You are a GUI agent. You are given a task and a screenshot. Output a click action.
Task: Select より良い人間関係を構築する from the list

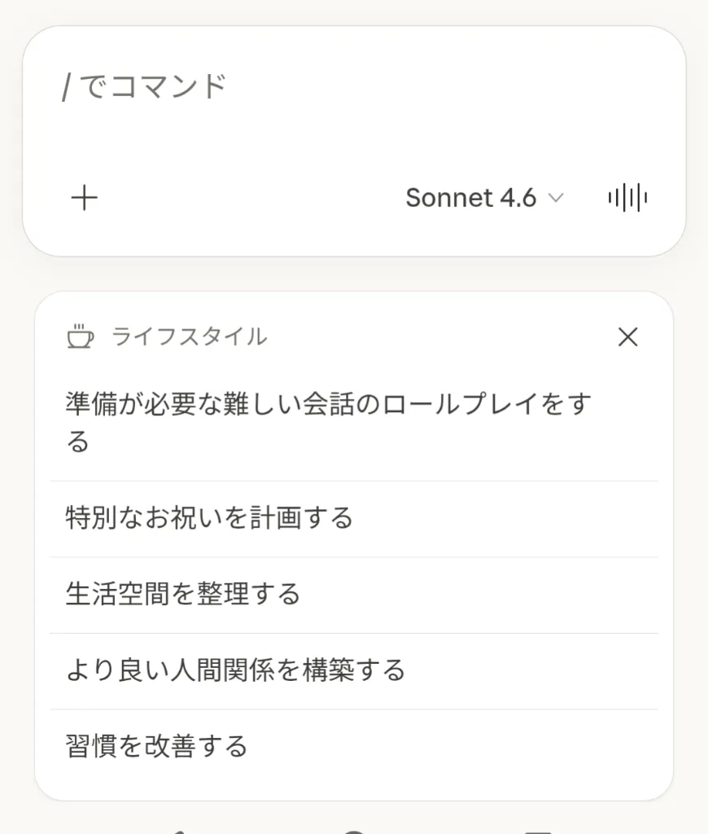(x=235, y=670)
